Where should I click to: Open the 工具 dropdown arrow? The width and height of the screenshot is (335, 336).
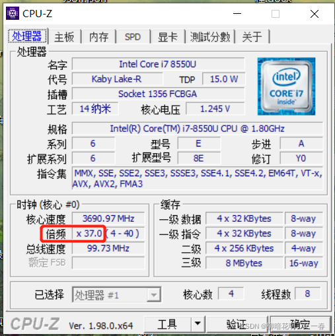click(198, 323)
